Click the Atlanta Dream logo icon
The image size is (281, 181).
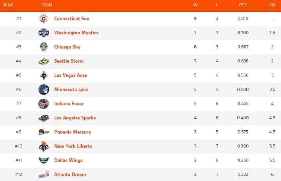[x=44, y=175]
